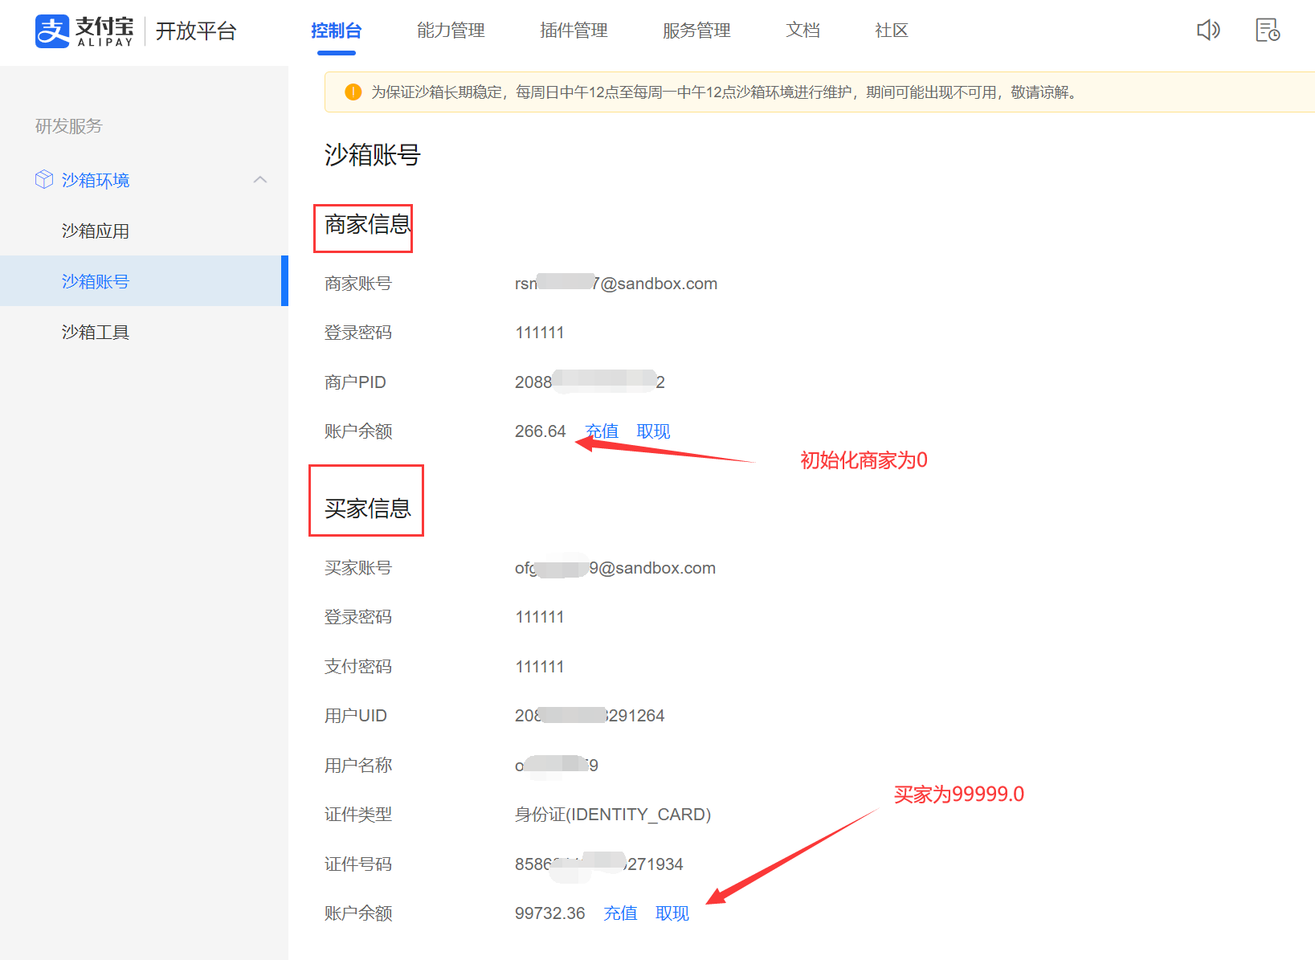This screenshot has width=1315, height=960.
Task: Click the 开放平台 title text
Action: point(196,31)
